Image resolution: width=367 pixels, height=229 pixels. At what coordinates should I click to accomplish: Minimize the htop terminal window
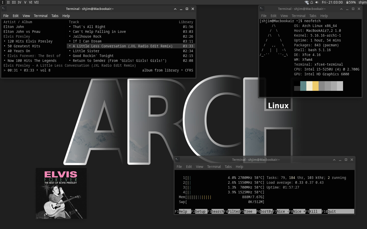tap(340, 160)
